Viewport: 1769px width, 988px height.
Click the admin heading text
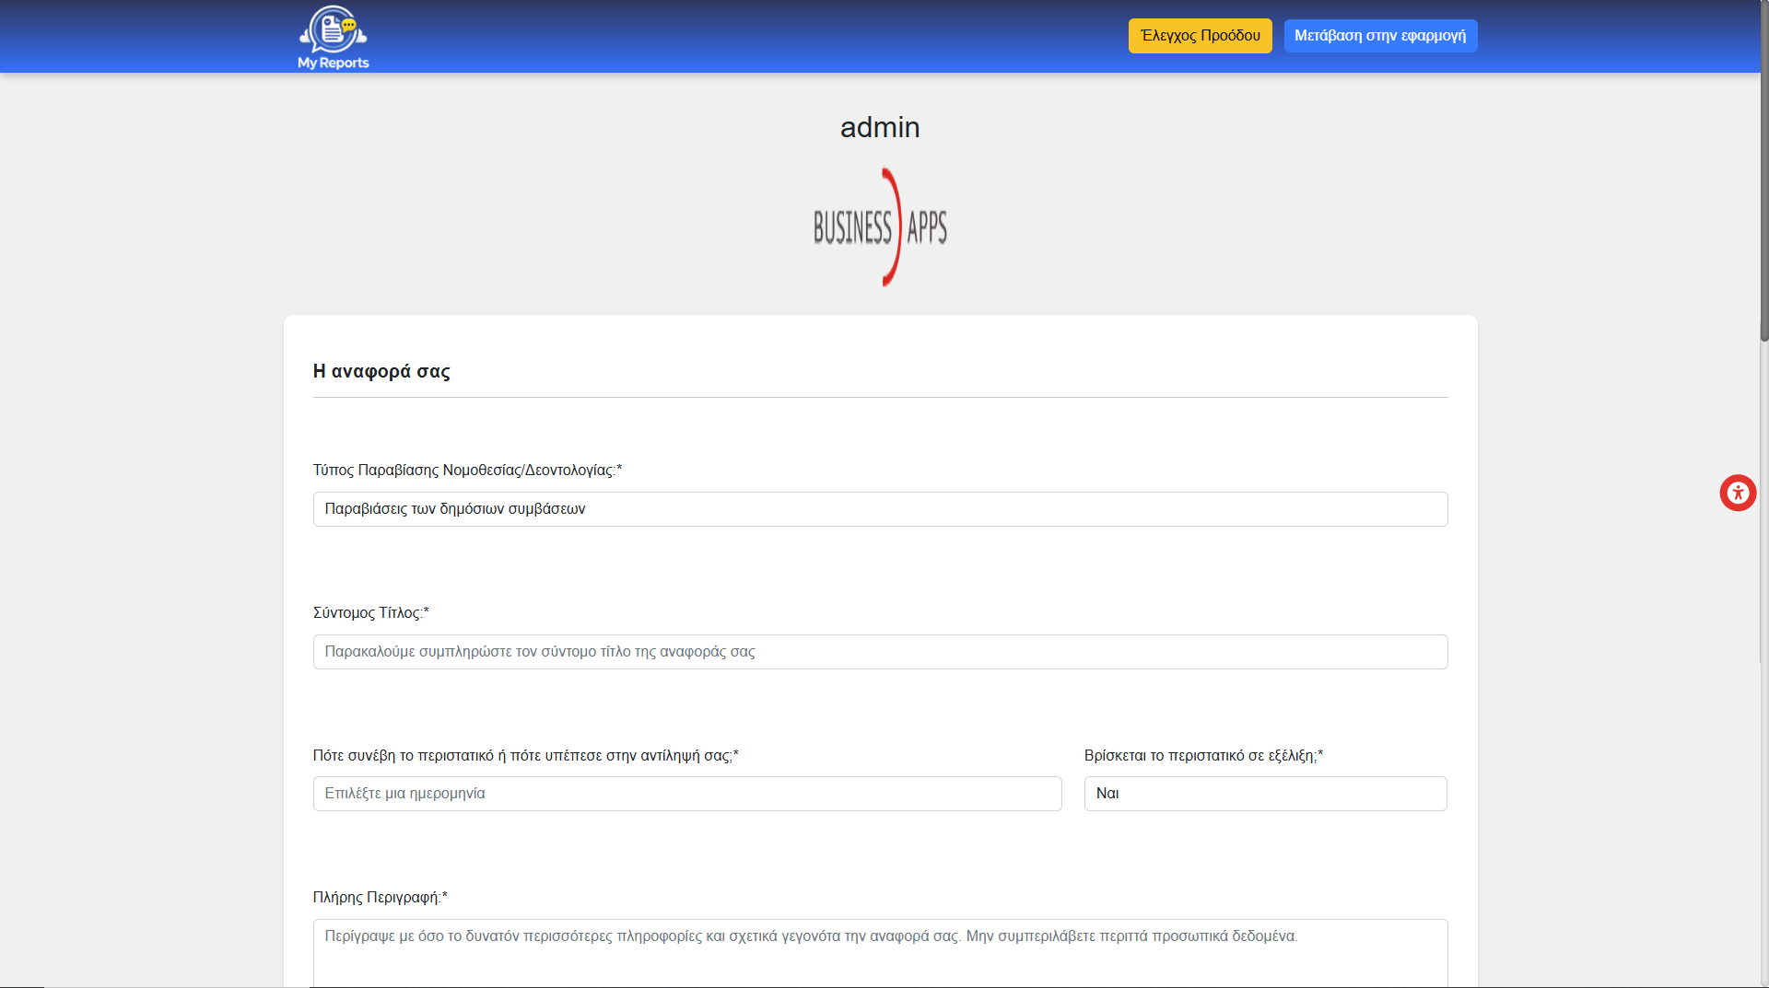pos(880,127)
